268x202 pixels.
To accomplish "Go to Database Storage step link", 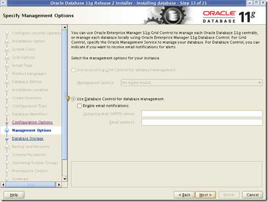I will coord(28,138).
